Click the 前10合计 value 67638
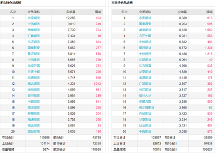Screen dimensions: 215x153 pos(208,144)
